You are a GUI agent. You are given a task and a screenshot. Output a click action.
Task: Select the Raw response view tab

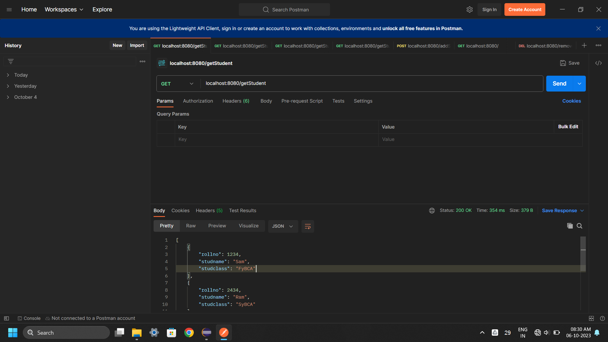click(x=191, y=226)
